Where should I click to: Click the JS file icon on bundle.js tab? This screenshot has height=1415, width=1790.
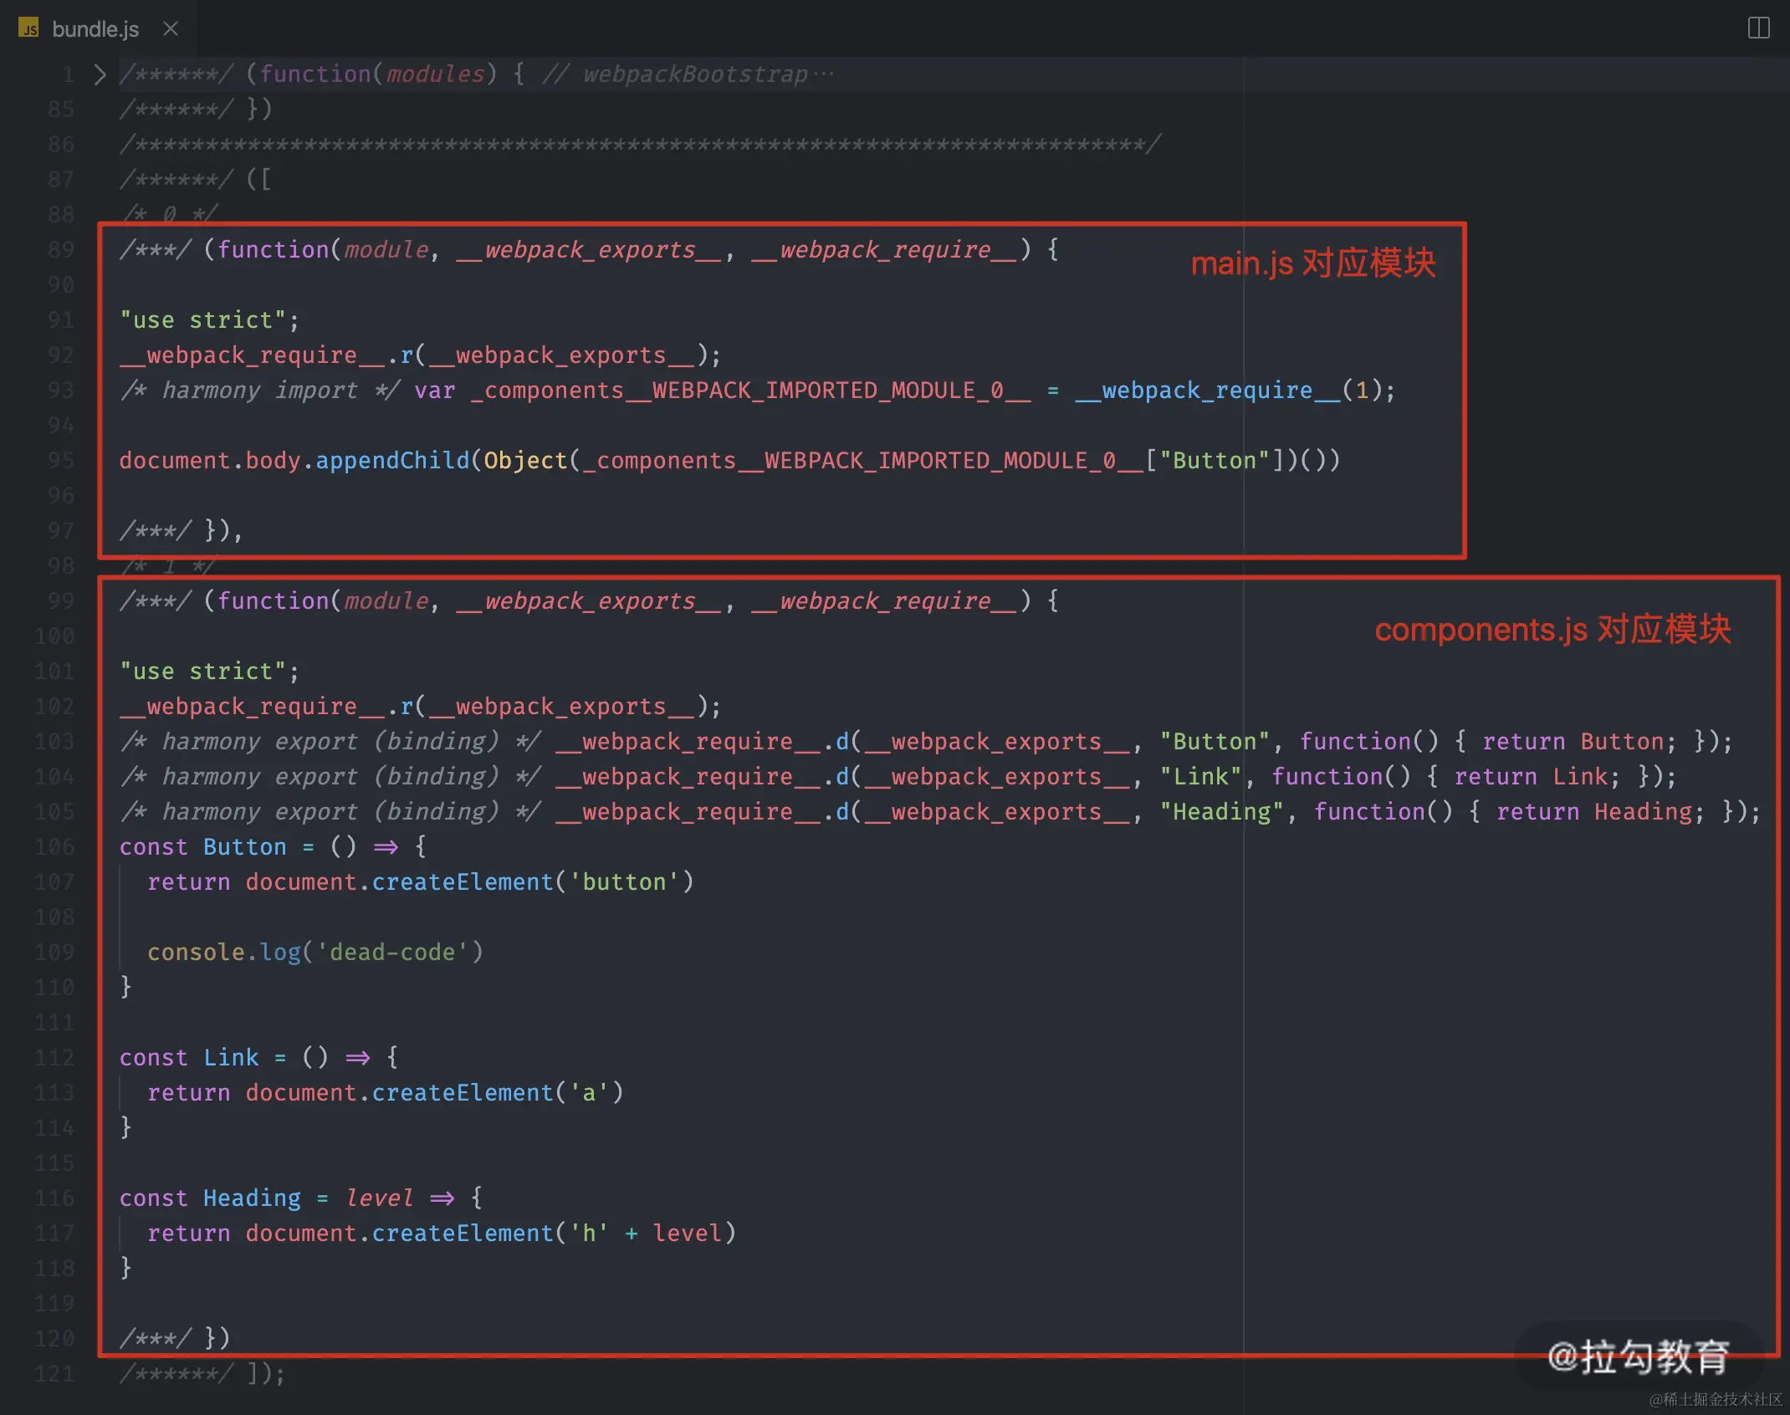point(28,28)
